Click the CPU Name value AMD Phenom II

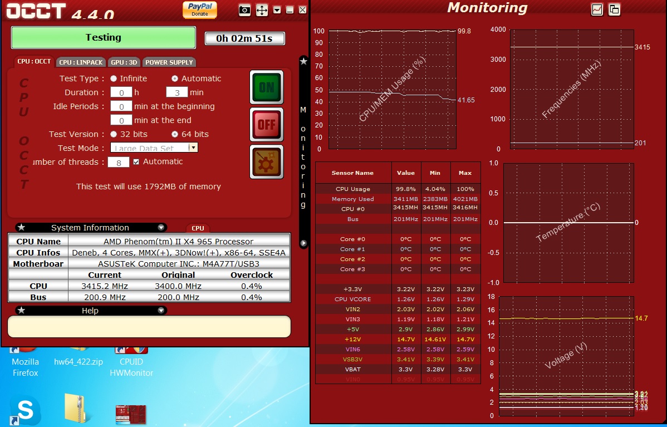179,241
